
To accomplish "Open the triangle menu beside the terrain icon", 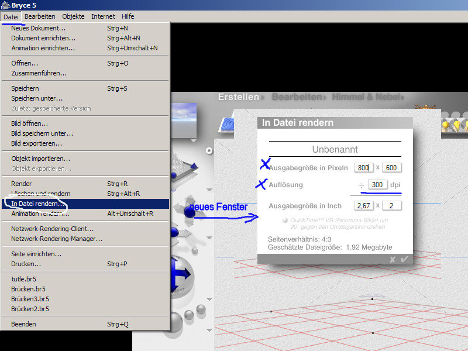I will (x=209, y=190).
